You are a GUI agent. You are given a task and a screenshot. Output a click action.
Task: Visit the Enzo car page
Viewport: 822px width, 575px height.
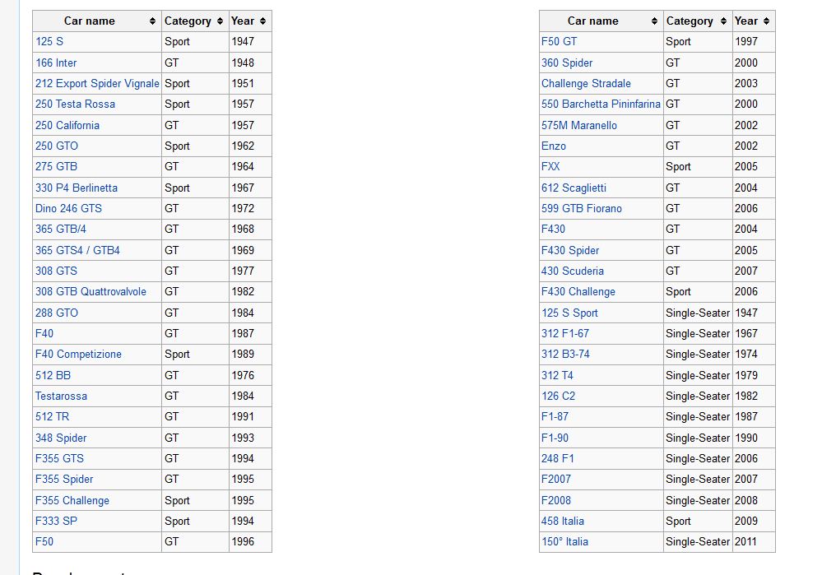tap(554, 146)
